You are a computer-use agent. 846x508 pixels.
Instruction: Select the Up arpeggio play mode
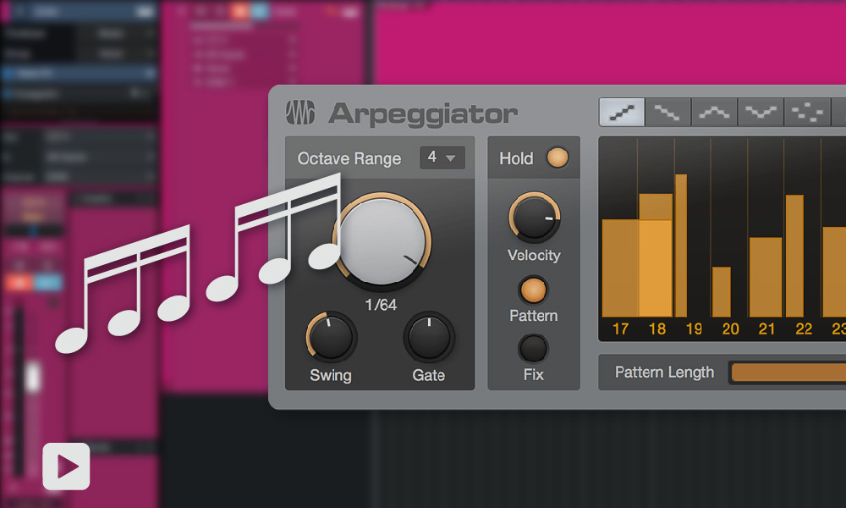622,113
